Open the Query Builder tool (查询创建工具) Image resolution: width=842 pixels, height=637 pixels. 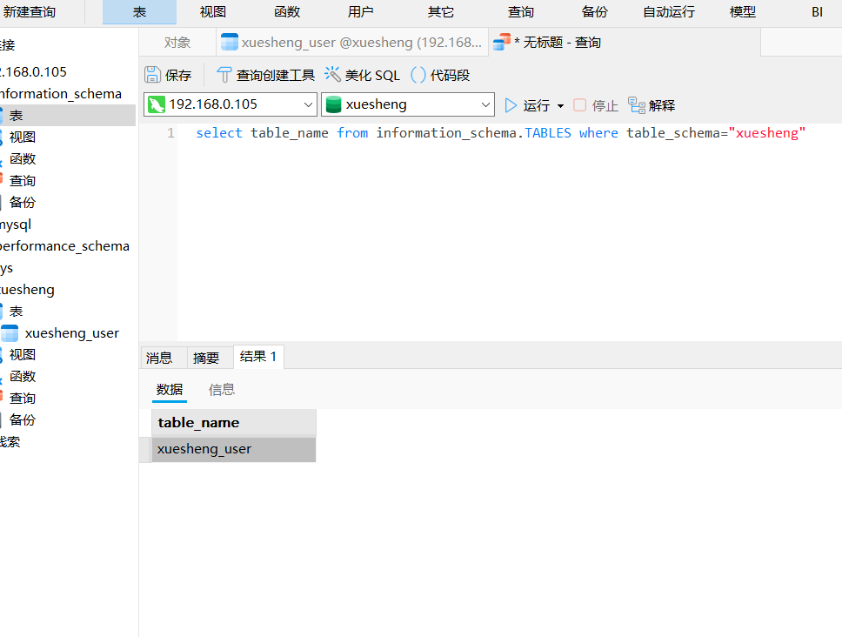coord(224,75)
